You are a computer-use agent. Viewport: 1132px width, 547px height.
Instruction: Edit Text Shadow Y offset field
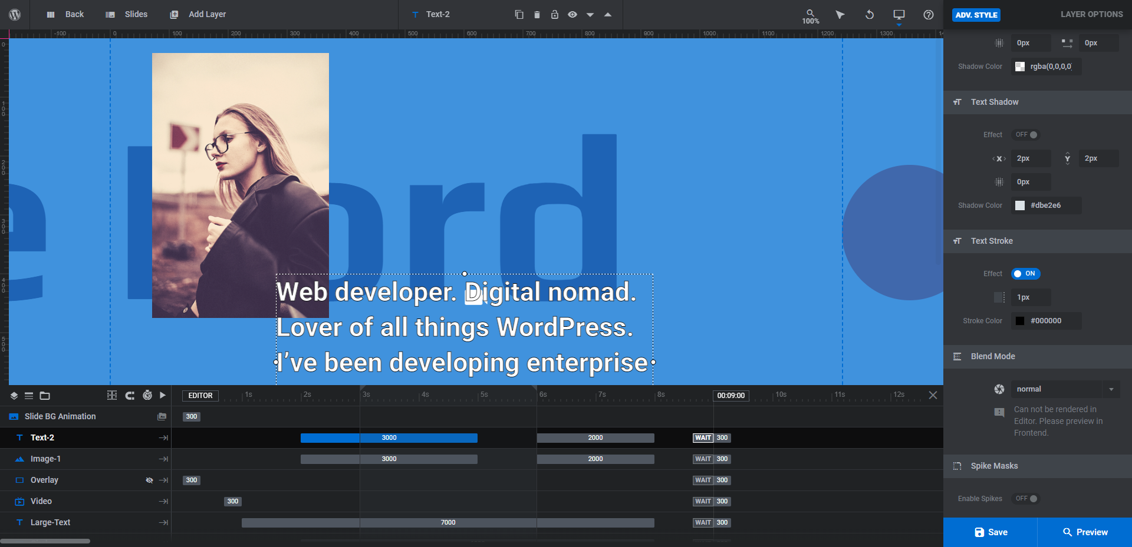point(1098,158)
